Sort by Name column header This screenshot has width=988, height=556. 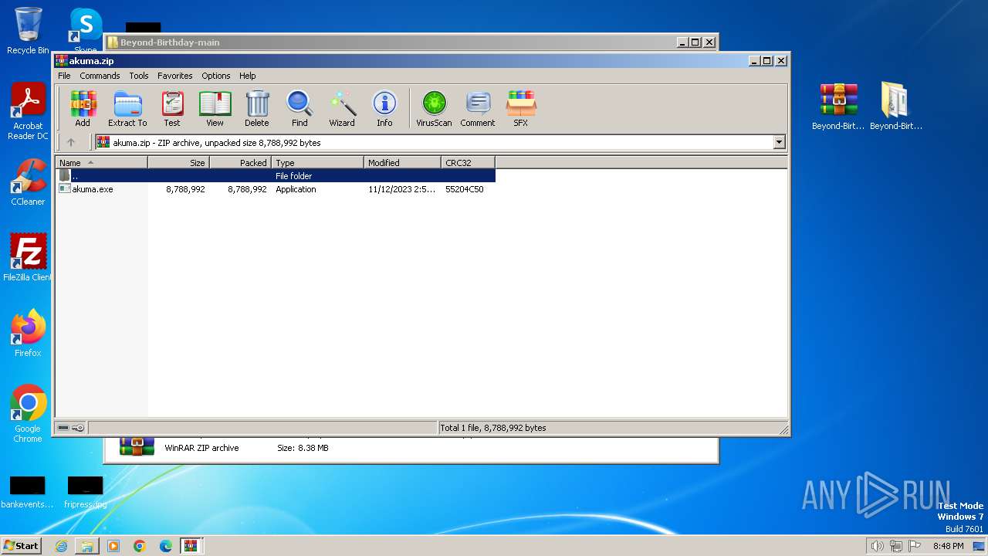coord(101,162)
